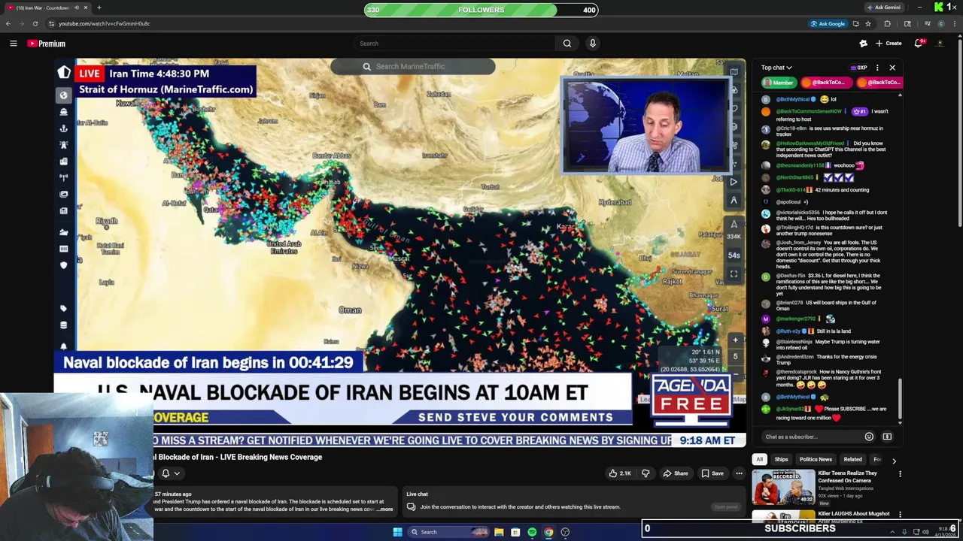Share the video
The height and width of the screenshot is (541, 963).
tap(676, 473)
